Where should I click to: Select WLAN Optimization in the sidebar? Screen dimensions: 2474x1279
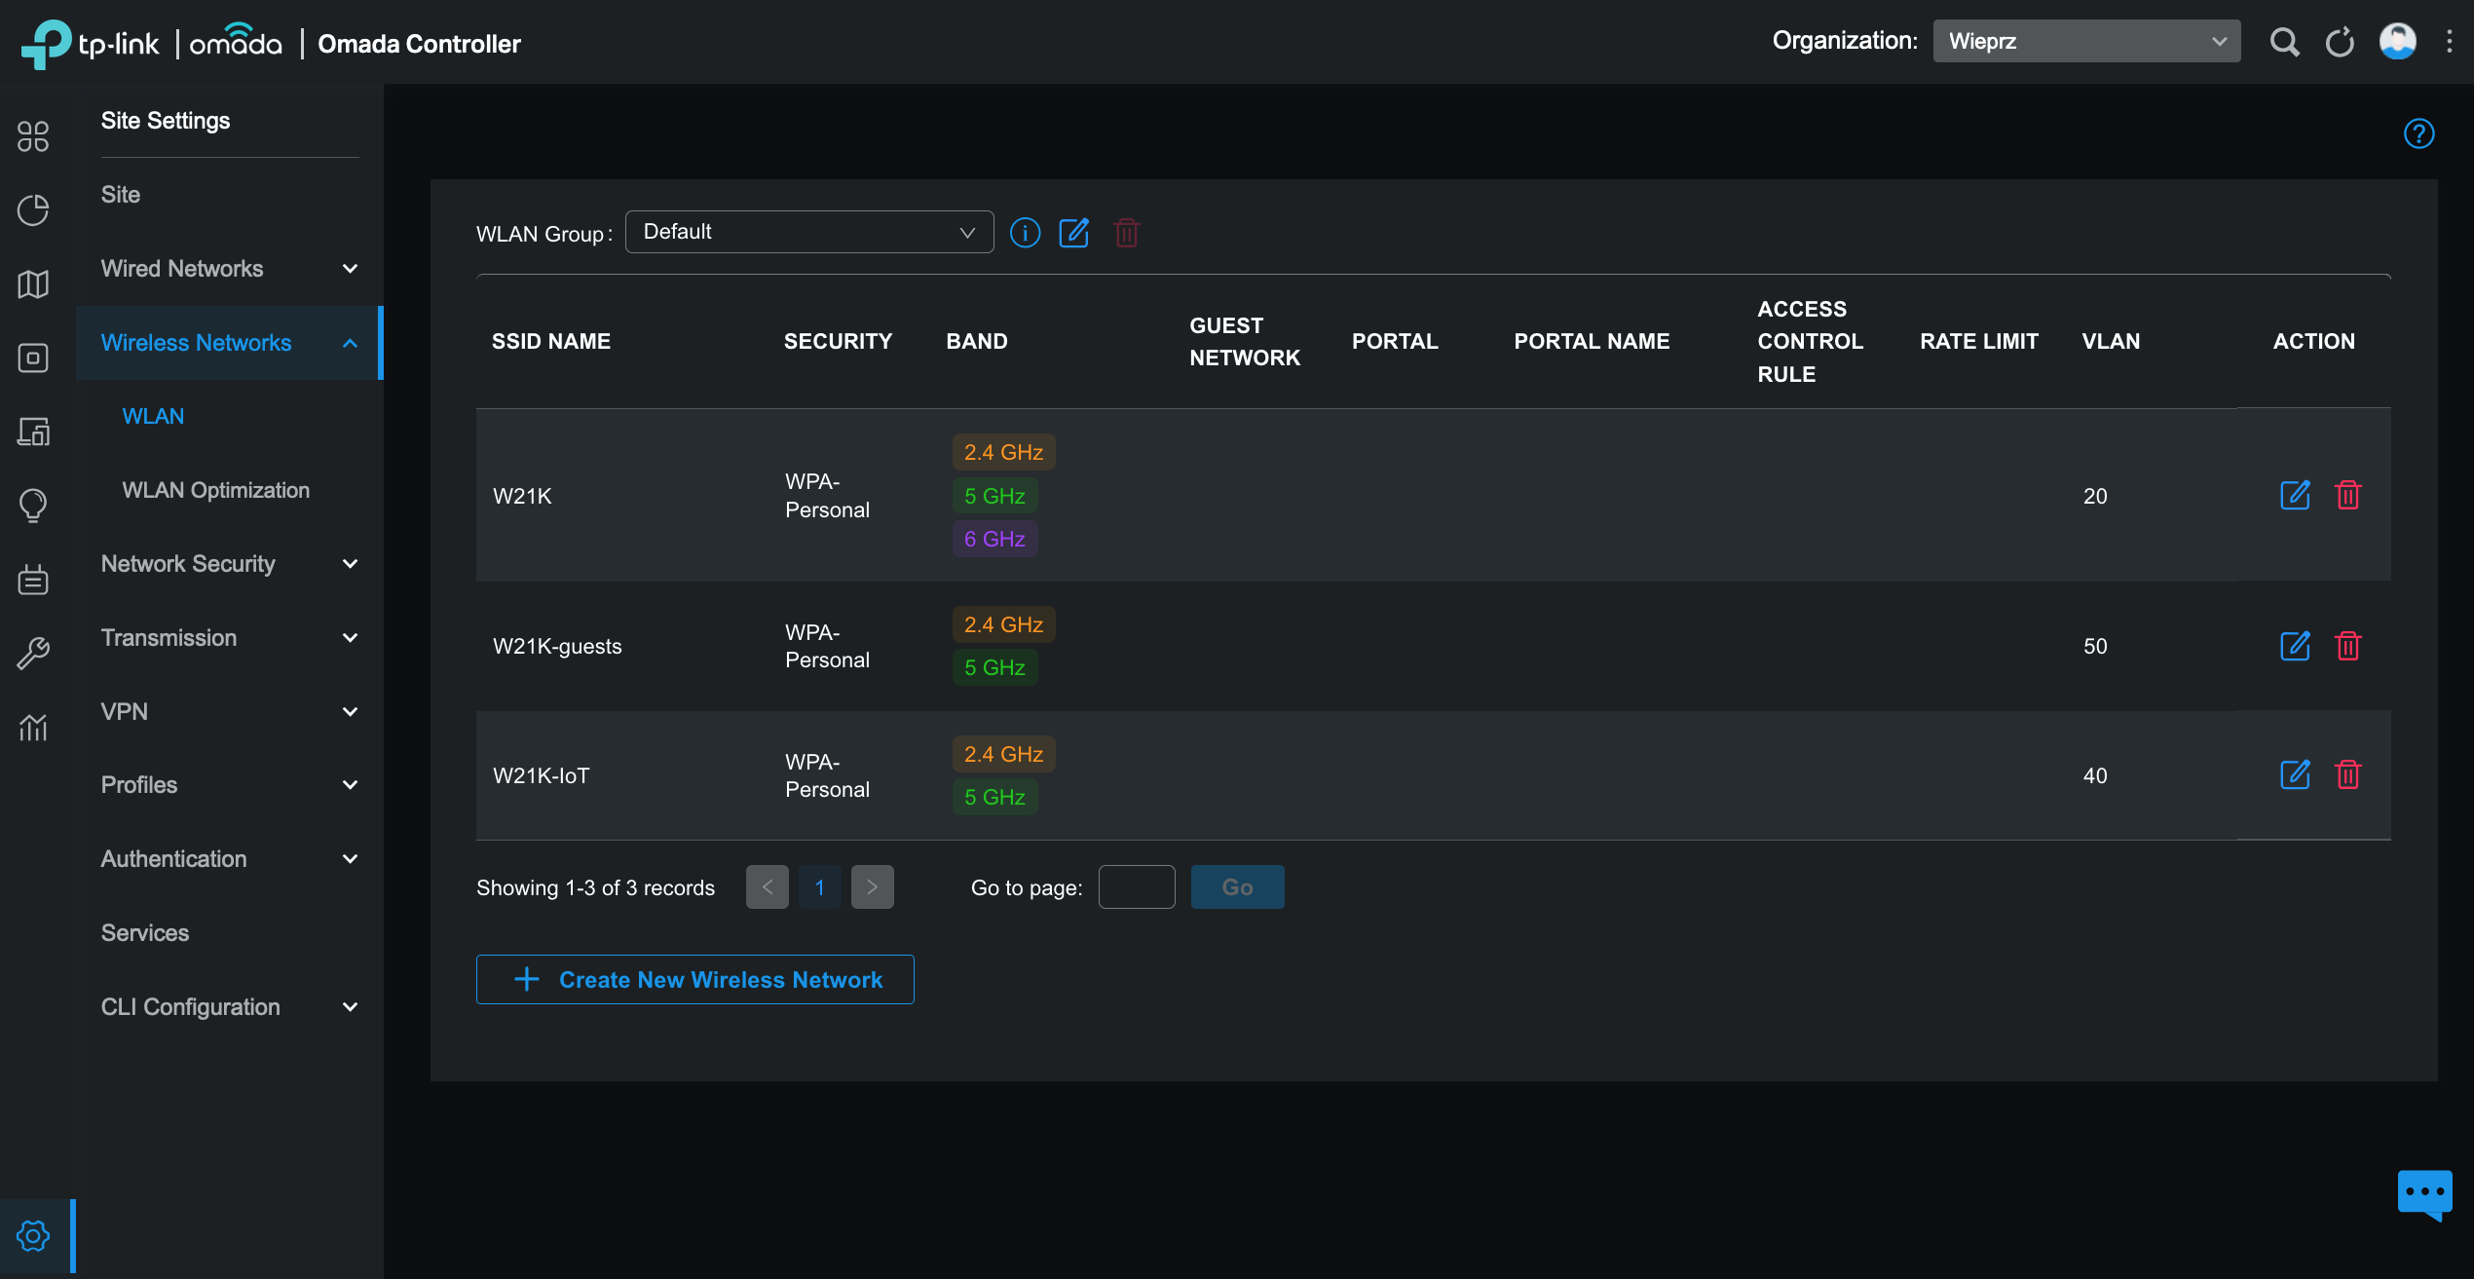point(216,490)
